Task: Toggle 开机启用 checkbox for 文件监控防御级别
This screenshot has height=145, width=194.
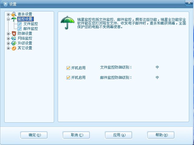Action: [x=68, y=68]
